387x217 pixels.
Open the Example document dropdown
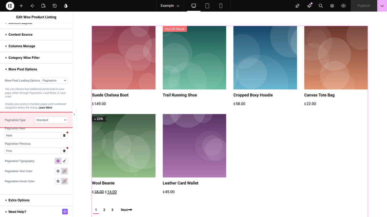point(170,6)
